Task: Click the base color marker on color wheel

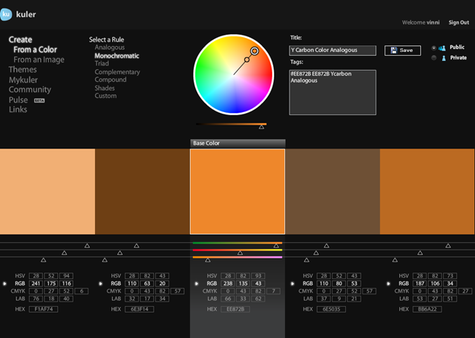Action: point(255,51)
